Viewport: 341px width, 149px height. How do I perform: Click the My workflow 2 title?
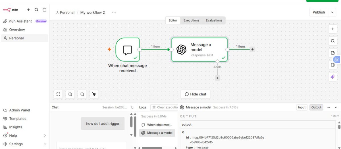point(93,12)
